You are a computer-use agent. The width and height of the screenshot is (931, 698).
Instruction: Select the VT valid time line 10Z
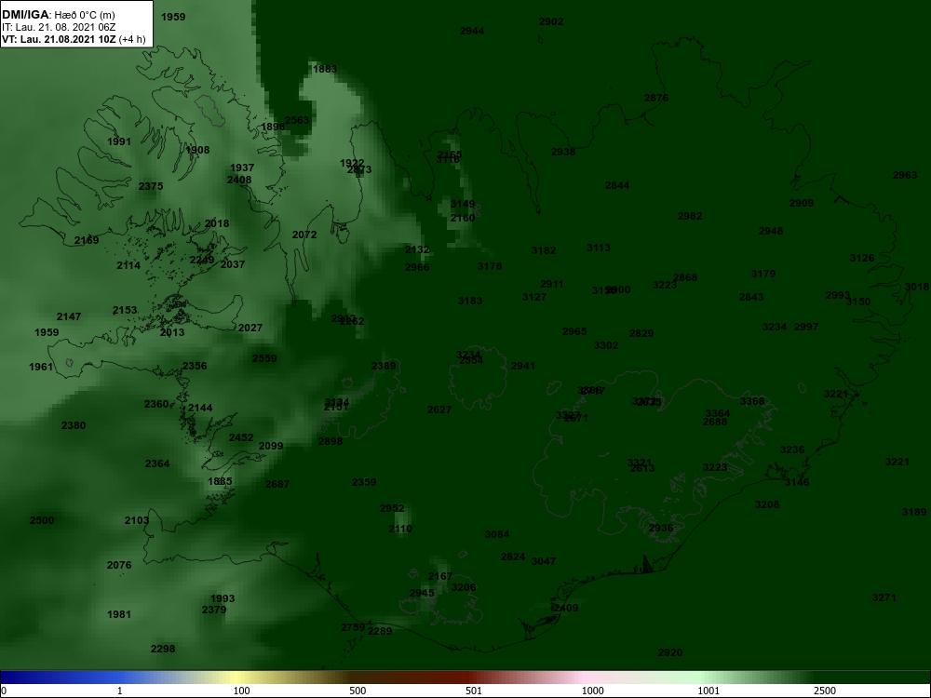pyautogui.click(x=73, y=39)
